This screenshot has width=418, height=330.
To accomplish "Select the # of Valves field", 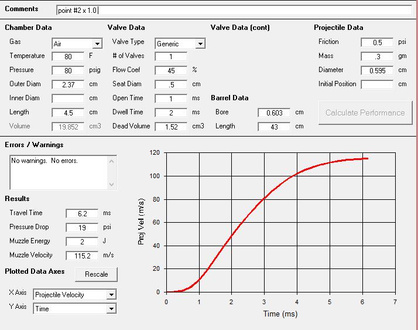I will (x=171, y=57).
